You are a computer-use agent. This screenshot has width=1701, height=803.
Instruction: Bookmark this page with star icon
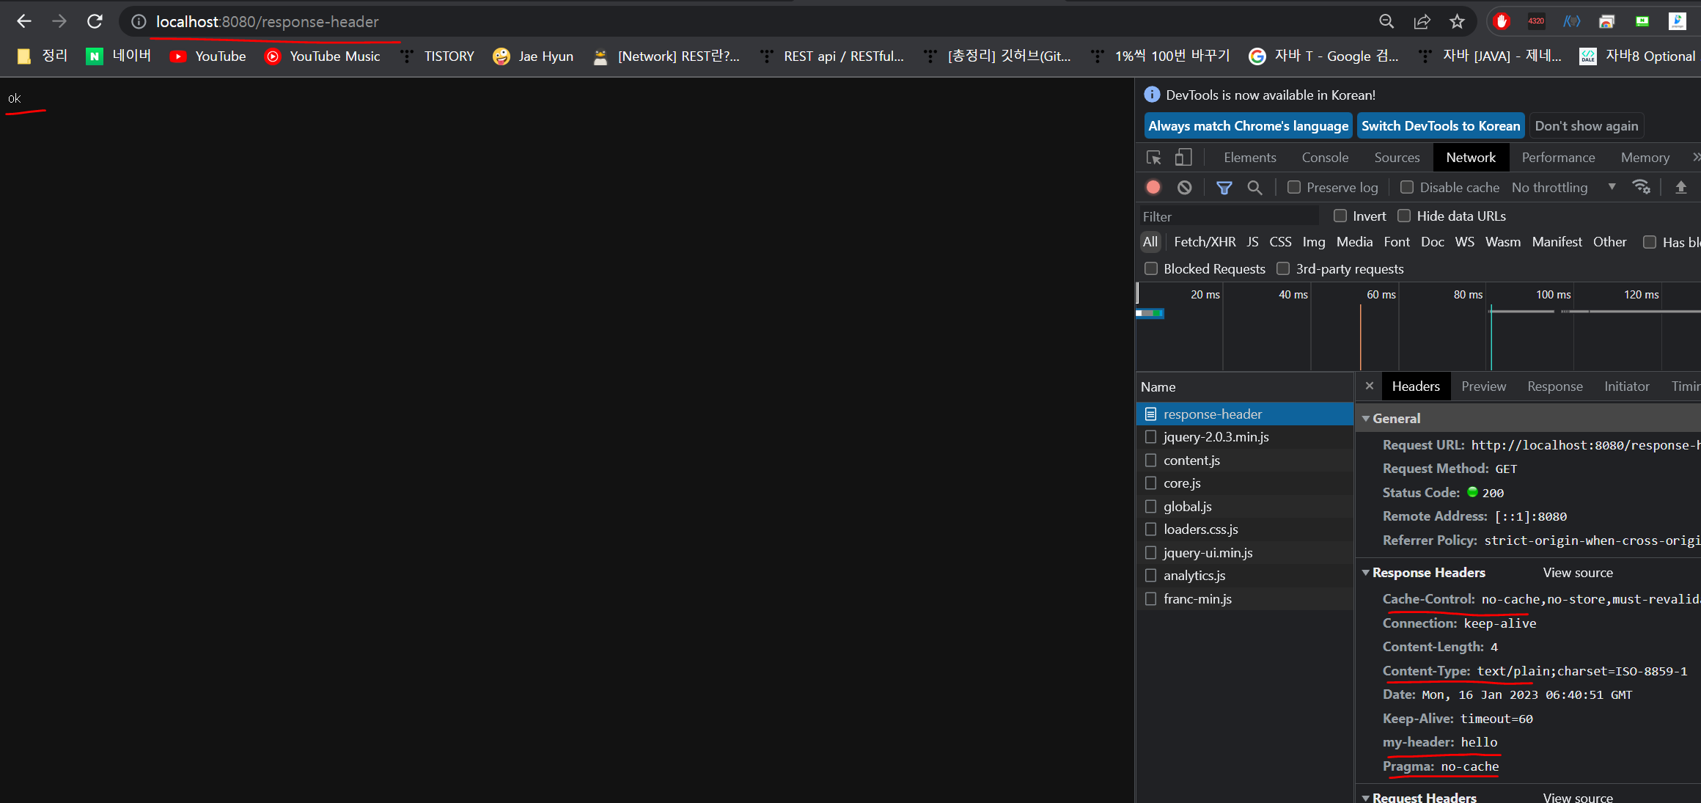pos(1457,21)
